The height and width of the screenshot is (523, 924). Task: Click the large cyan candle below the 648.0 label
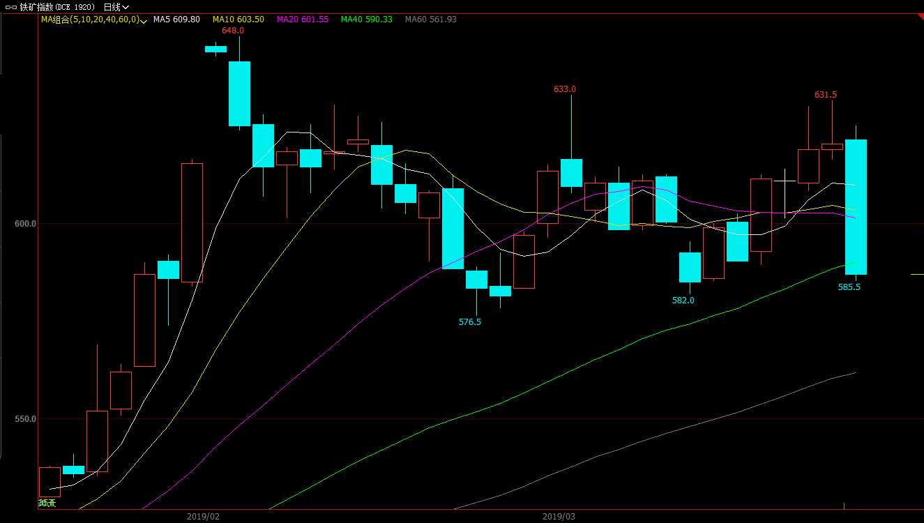coord(239,93)
